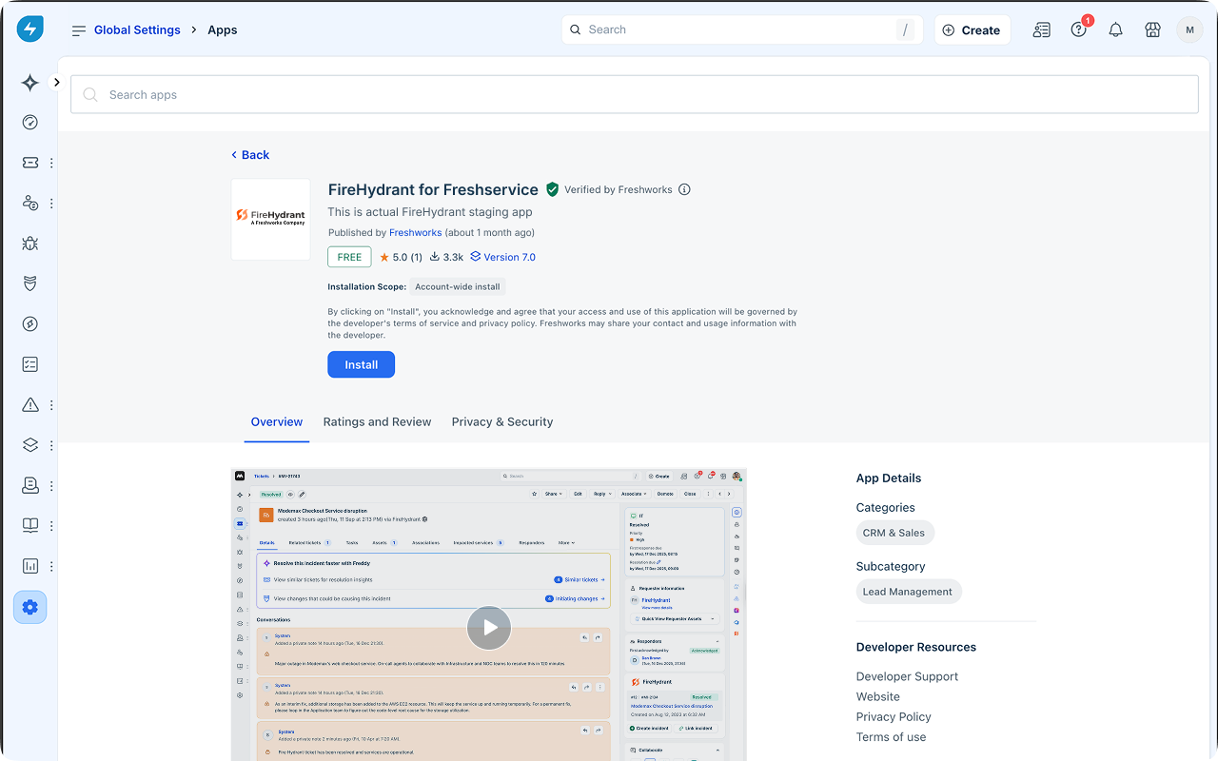Image resolution: width=1218 pixels, height=761 pixels.
Task: Open the Privacy Policy link
Action: (x=894, y=716)
